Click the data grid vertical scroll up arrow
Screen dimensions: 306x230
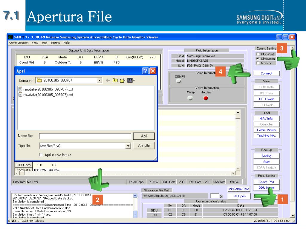[x=238, y=112]
